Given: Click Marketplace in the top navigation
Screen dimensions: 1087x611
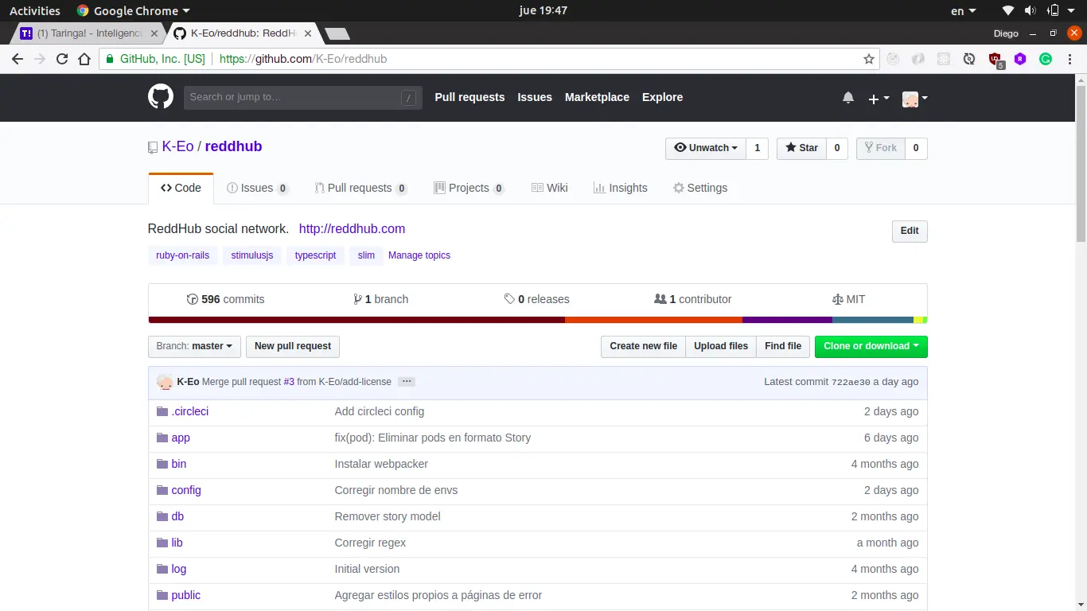Looking at the screenshot, I should [x=597, y=97].
